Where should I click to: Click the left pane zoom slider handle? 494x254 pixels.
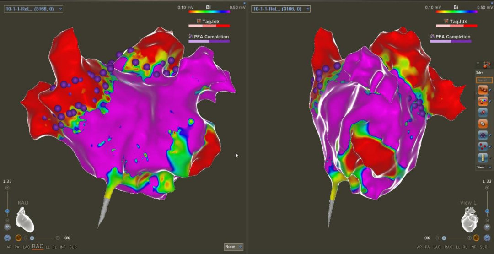click(x=7, y=211)
